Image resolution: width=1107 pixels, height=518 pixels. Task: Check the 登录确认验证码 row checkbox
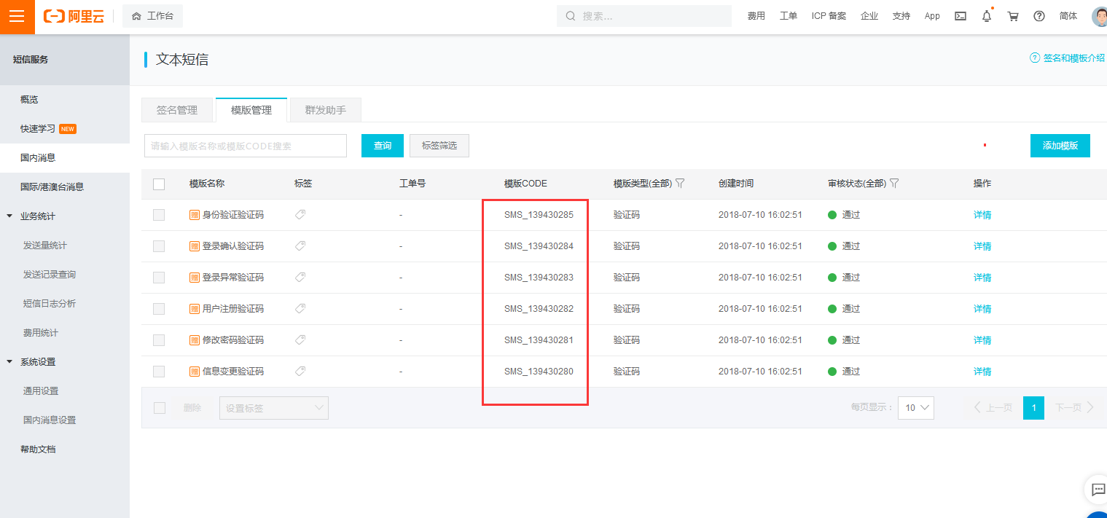pyautogui.click(x=159, y=246)
